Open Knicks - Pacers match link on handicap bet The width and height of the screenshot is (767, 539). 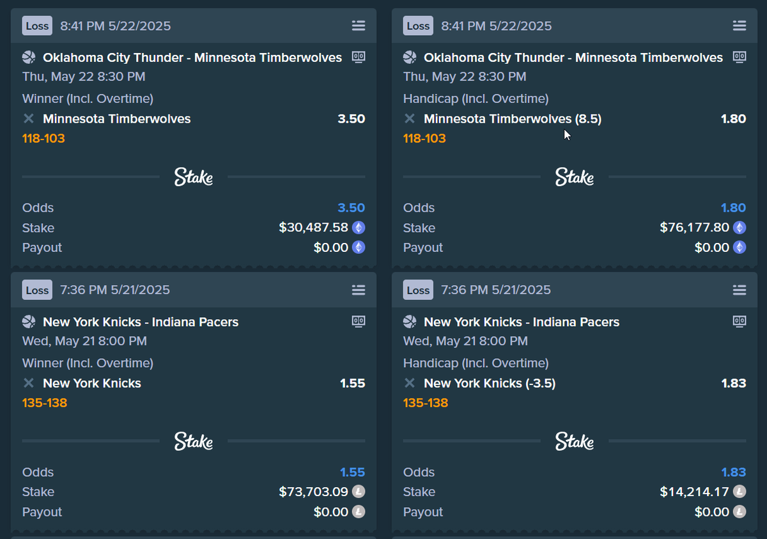522,322
